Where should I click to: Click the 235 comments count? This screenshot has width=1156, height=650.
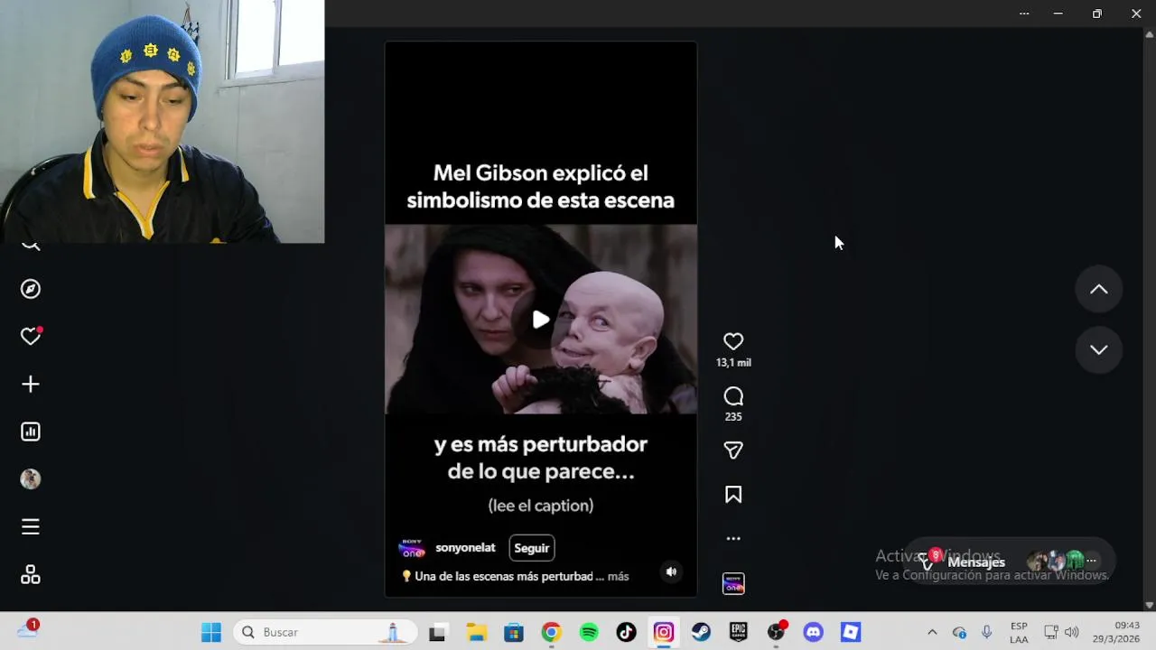pyautogui.click(x=733, y=417)
